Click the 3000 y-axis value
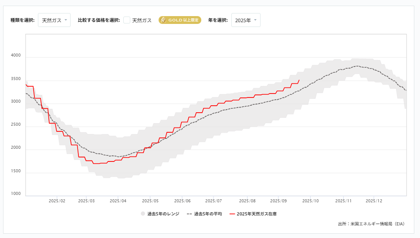This screenshot has width=420, height=238. pyautogui.click(x=16, y=101)
